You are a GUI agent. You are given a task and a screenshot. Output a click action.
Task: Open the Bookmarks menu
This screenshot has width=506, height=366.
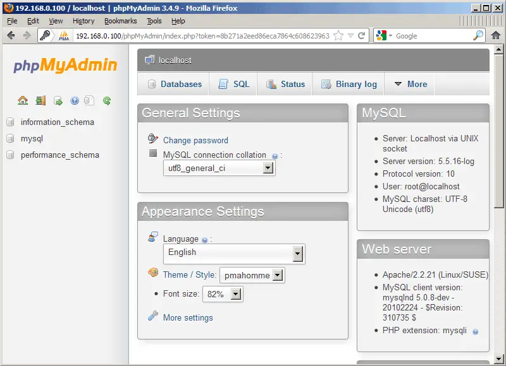click(x=120, y=21)
